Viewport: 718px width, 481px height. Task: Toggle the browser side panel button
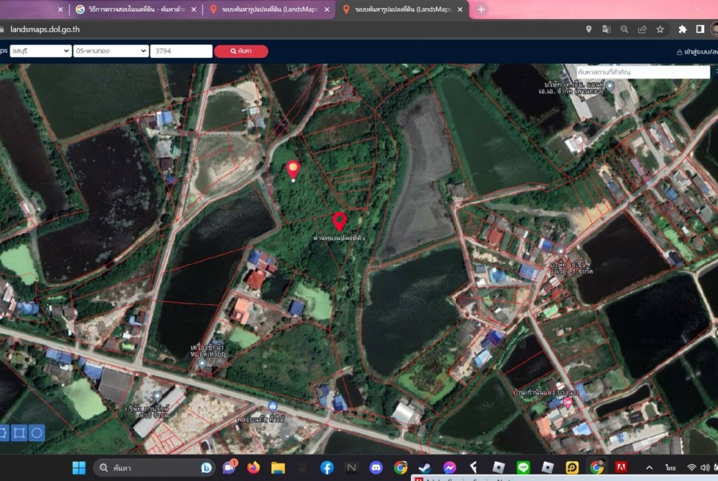tap(700, 29)
